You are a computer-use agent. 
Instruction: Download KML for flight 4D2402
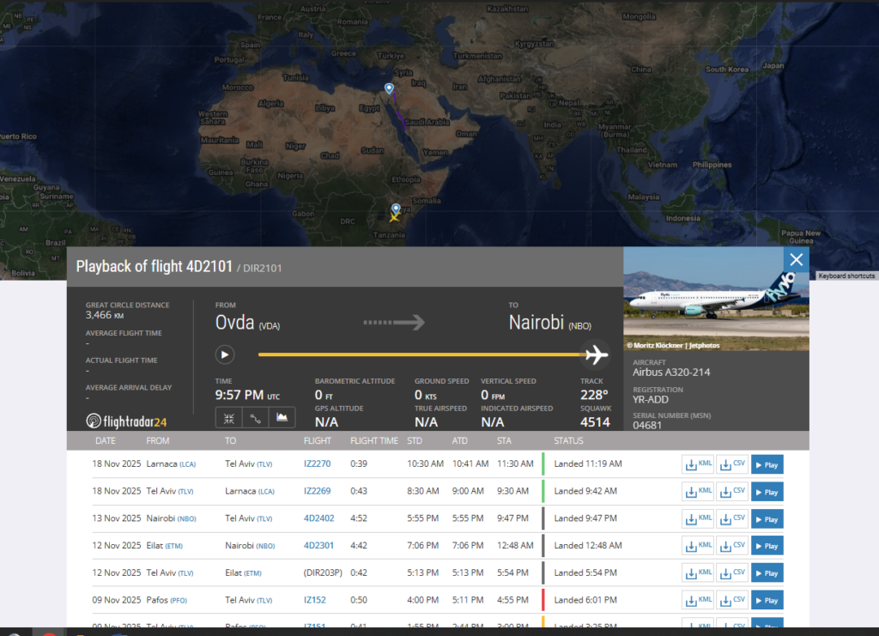click(698, 518)
